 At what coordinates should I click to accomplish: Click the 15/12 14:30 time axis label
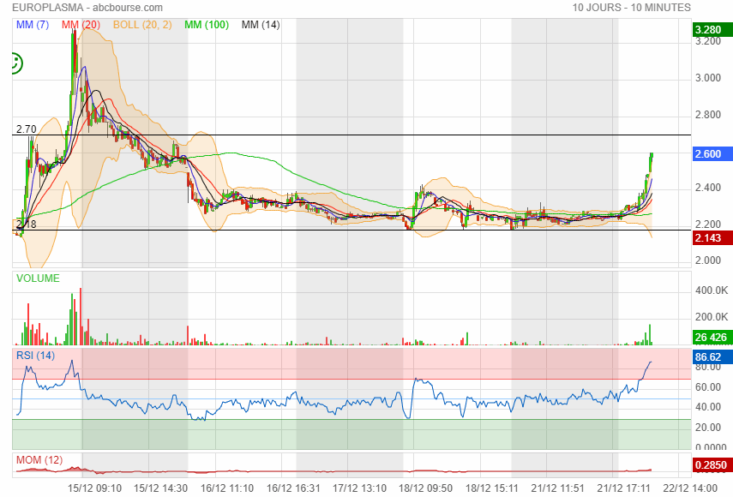point(161,488)
